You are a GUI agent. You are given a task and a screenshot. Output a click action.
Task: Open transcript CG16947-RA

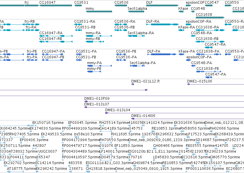click(51, 33)
